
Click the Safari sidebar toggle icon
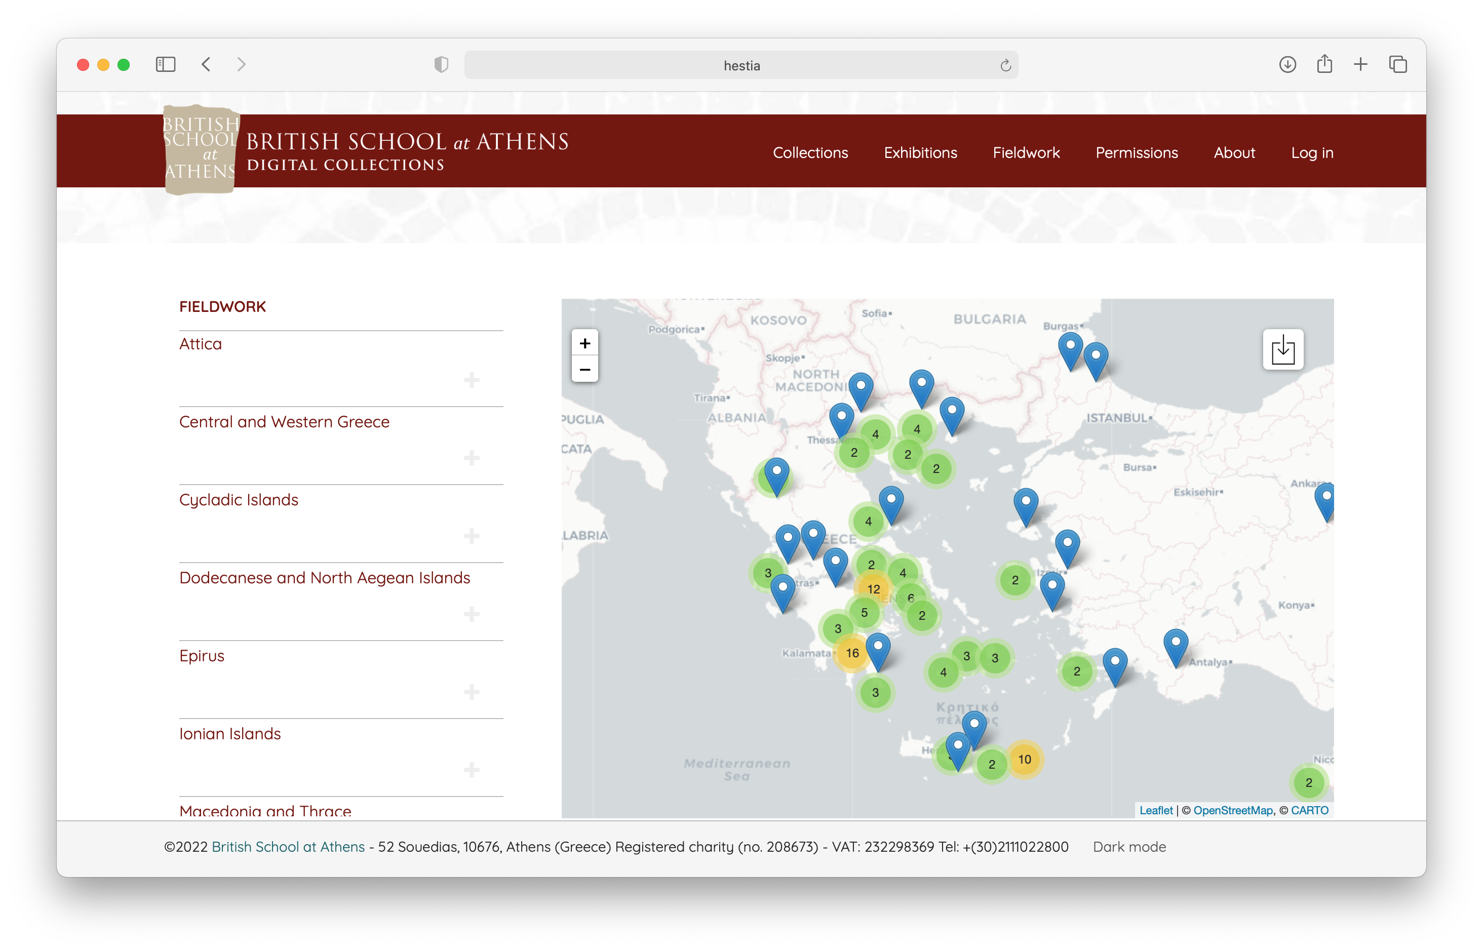165,64
